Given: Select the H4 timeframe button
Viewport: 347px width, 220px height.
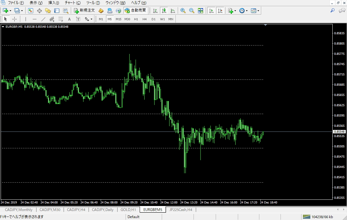Looking at the screenshot, I should 145,19.
